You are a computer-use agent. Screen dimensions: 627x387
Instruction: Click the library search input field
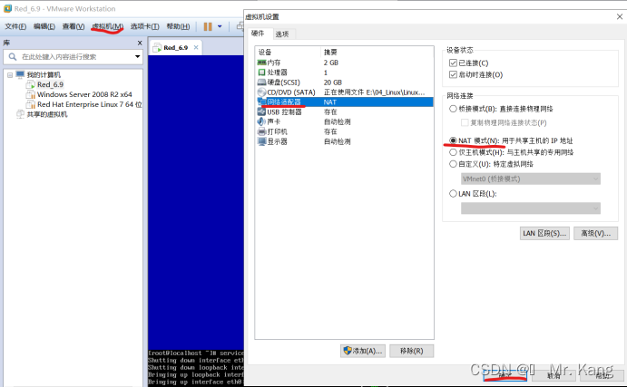(x=73, y=57)
